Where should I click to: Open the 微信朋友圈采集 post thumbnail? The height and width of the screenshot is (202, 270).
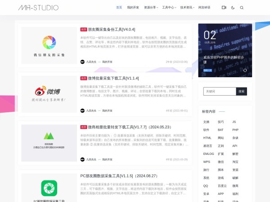tap(49, 45)
